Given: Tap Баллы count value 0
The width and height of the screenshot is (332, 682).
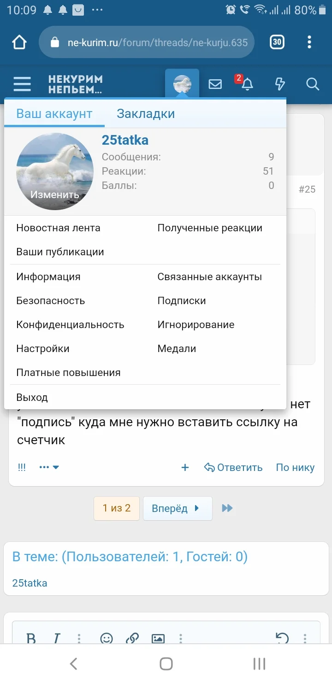Looking at the screenshot, I should 271,185.
